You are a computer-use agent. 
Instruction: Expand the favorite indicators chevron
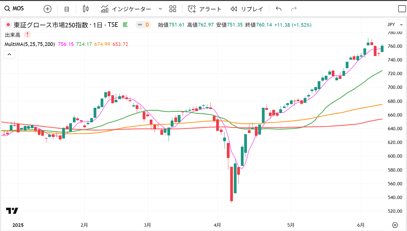(160, 9)
